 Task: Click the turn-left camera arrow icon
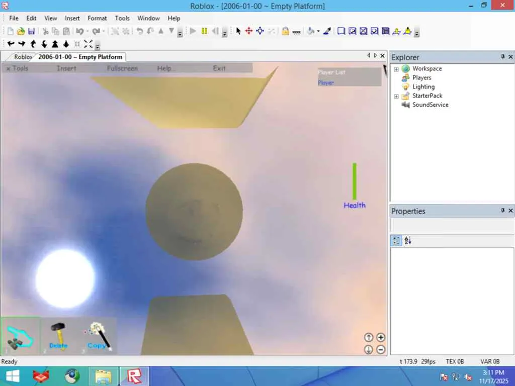click(11, 44)
